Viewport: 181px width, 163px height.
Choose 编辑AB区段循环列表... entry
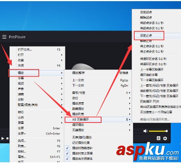click(157, 119)
